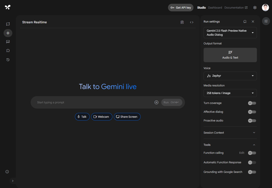Collapse the Tools section
The image size is (272, 188).
(230, 145)
